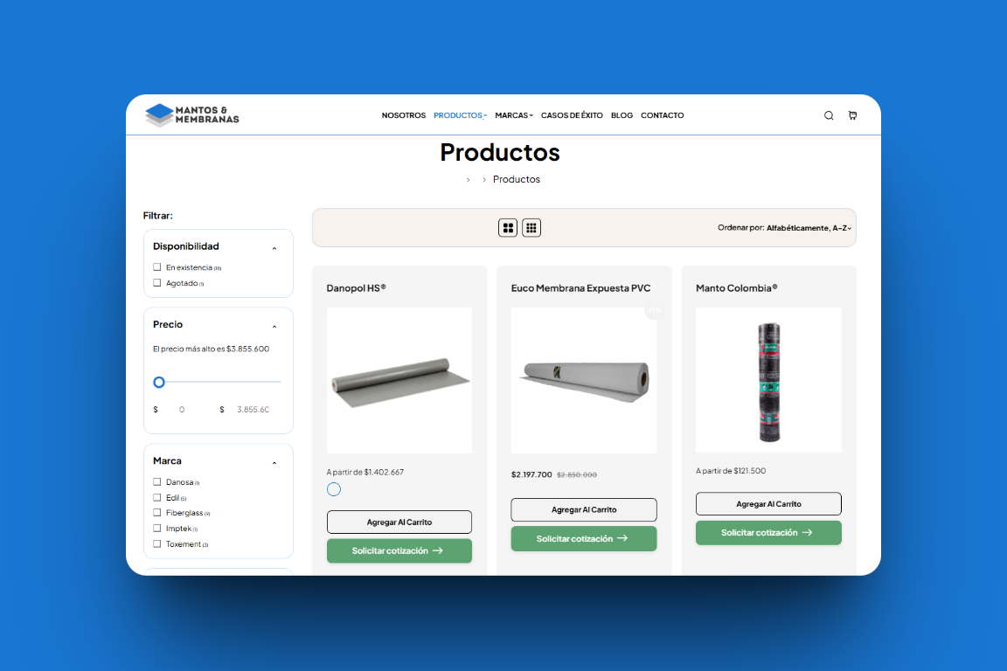Click the minimum price input field

tap(182, 410)
